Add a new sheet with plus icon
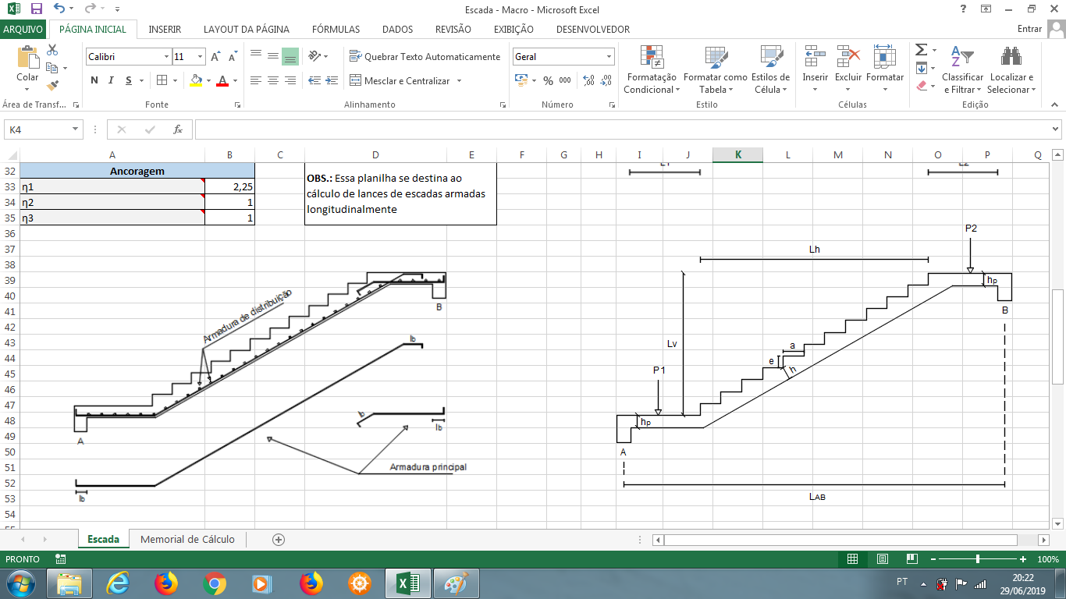This screenshot has width=1066, height=599. point(279,539)
